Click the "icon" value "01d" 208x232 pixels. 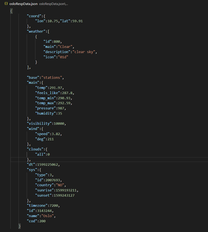click(63, 57)
